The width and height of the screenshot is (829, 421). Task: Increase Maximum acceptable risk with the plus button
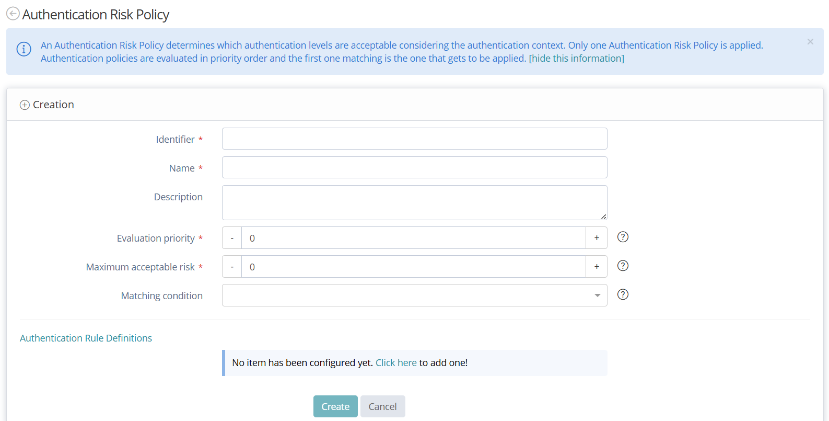pyautogui.click(x=597, y=267)
